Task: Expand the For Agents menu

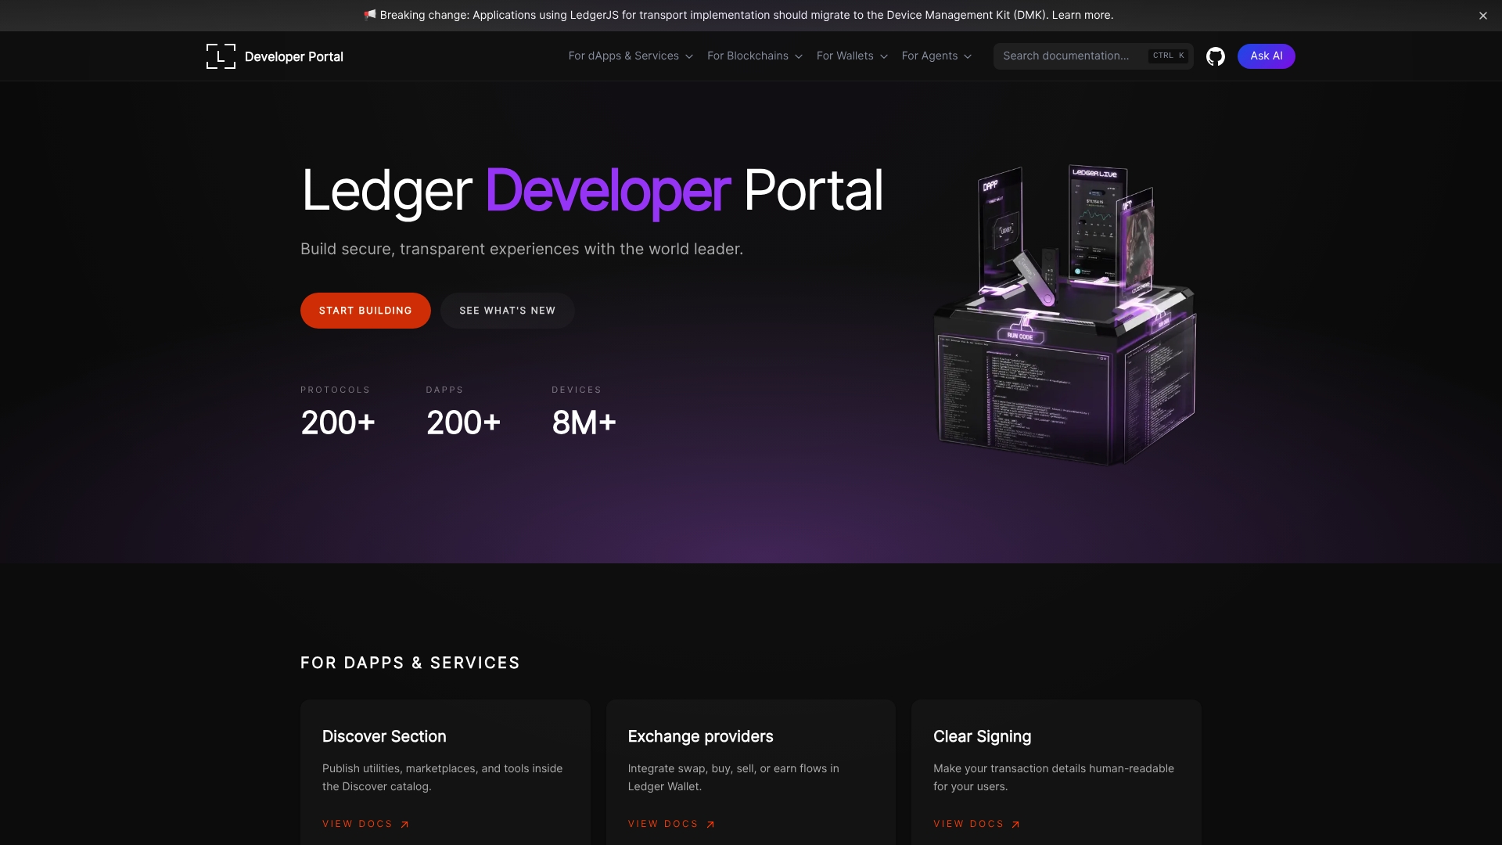Action: click(936, 56)
